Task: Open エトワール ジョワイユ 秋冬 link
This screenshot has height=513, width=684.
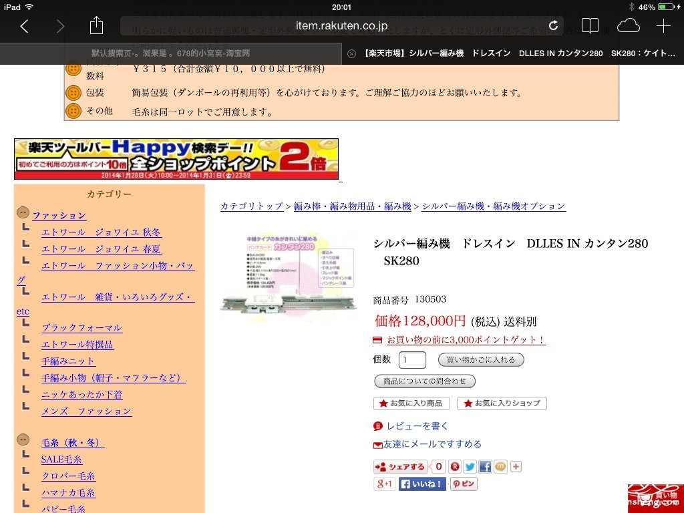Action: pos(102,232)
